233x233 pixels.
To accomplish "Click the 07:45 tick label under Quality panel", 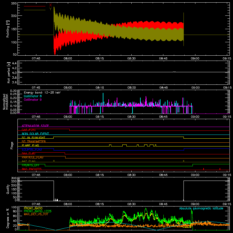I will tap(36, 204).
